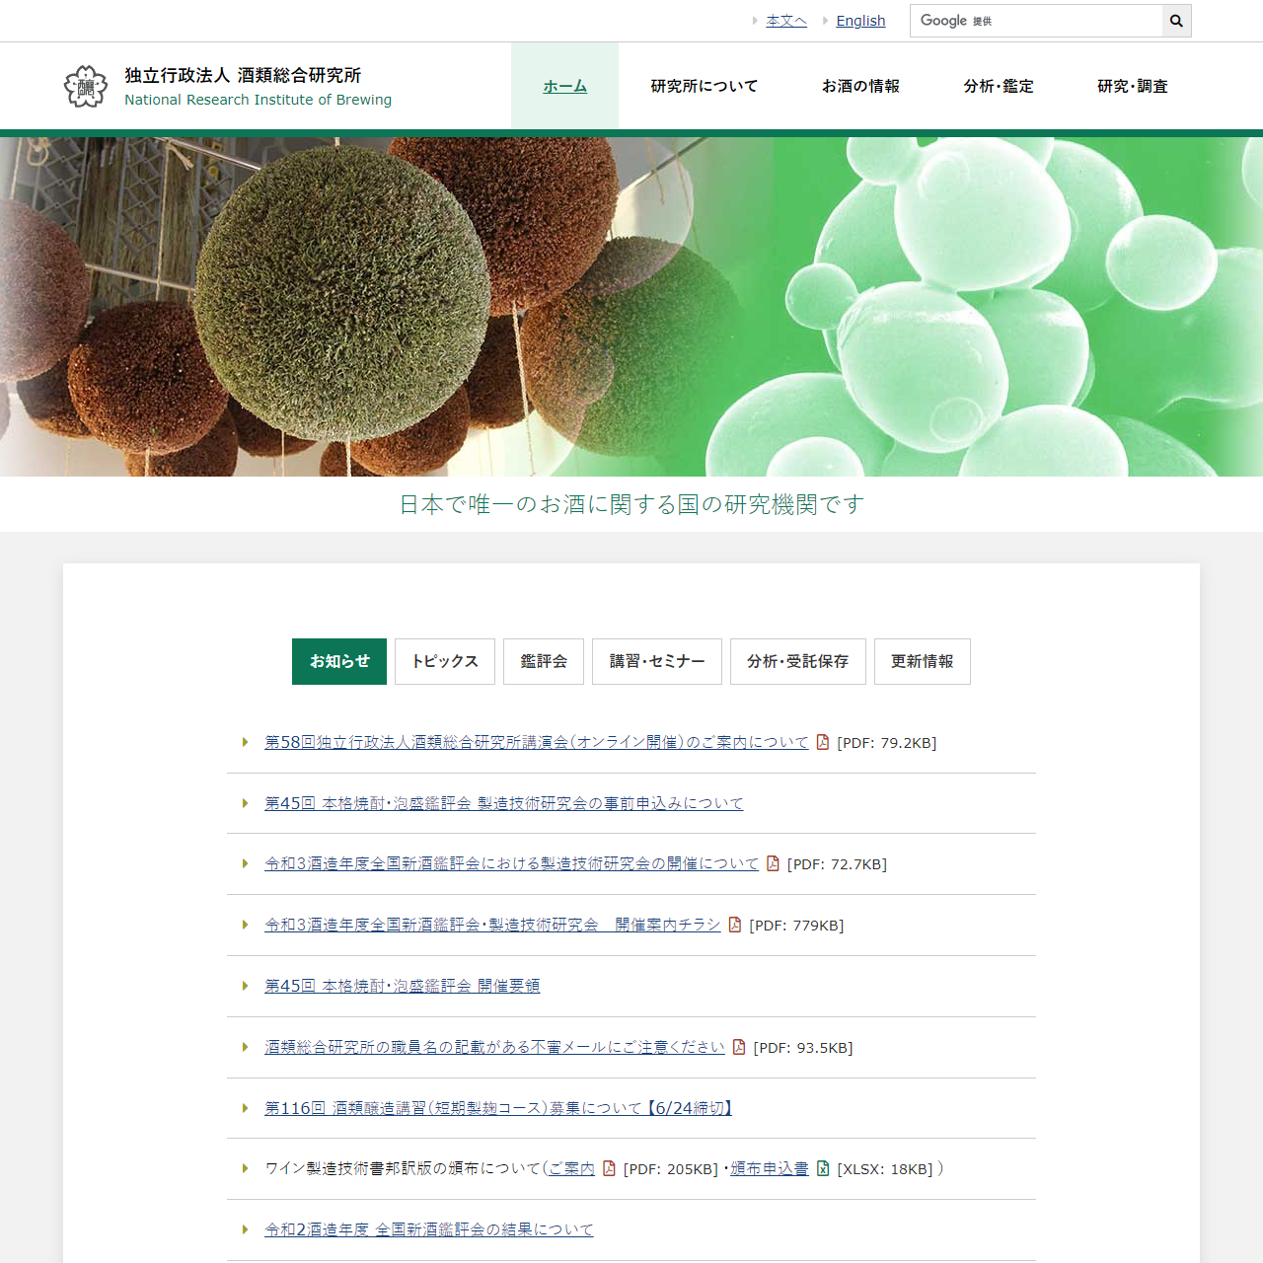Screen dimensions: 1263x1263
Task: Select the 更新情報 tab
Action: [922, 661]
